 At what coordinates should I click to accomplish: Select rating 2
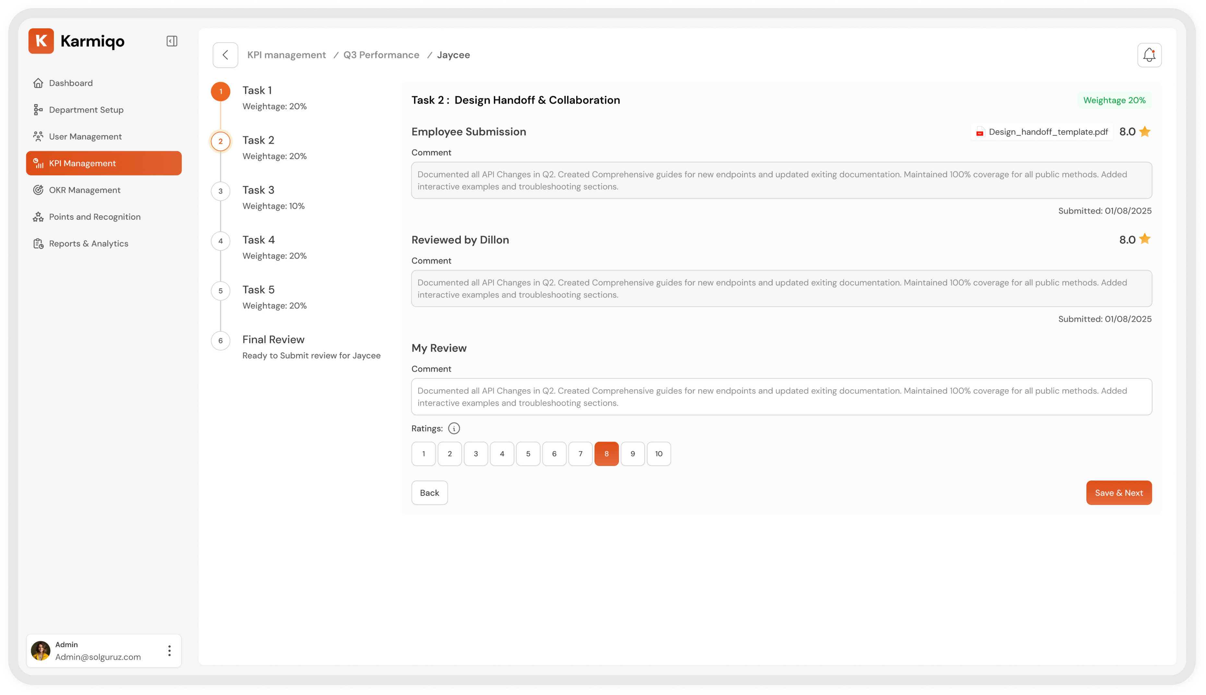point(450,454)
